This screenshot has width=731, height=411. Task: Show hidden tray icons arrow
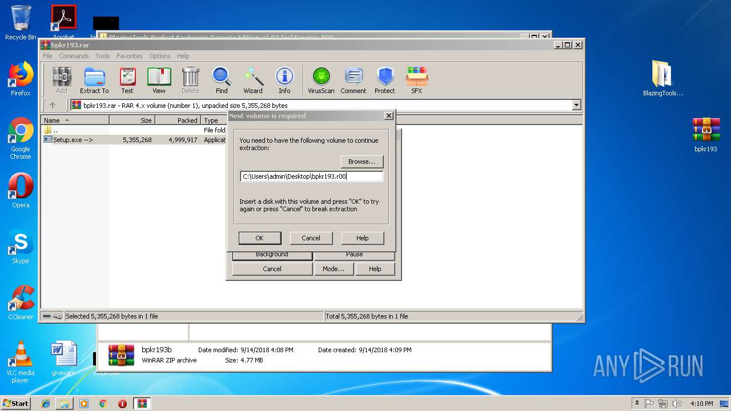point(637,404)
